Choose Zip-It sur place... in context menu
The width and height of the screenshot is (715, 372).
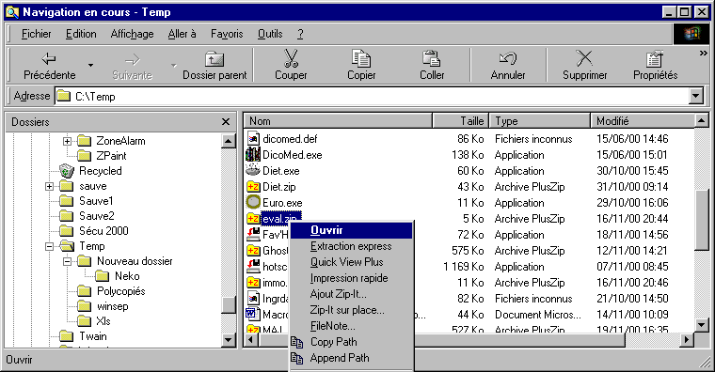tap(351, 310)
